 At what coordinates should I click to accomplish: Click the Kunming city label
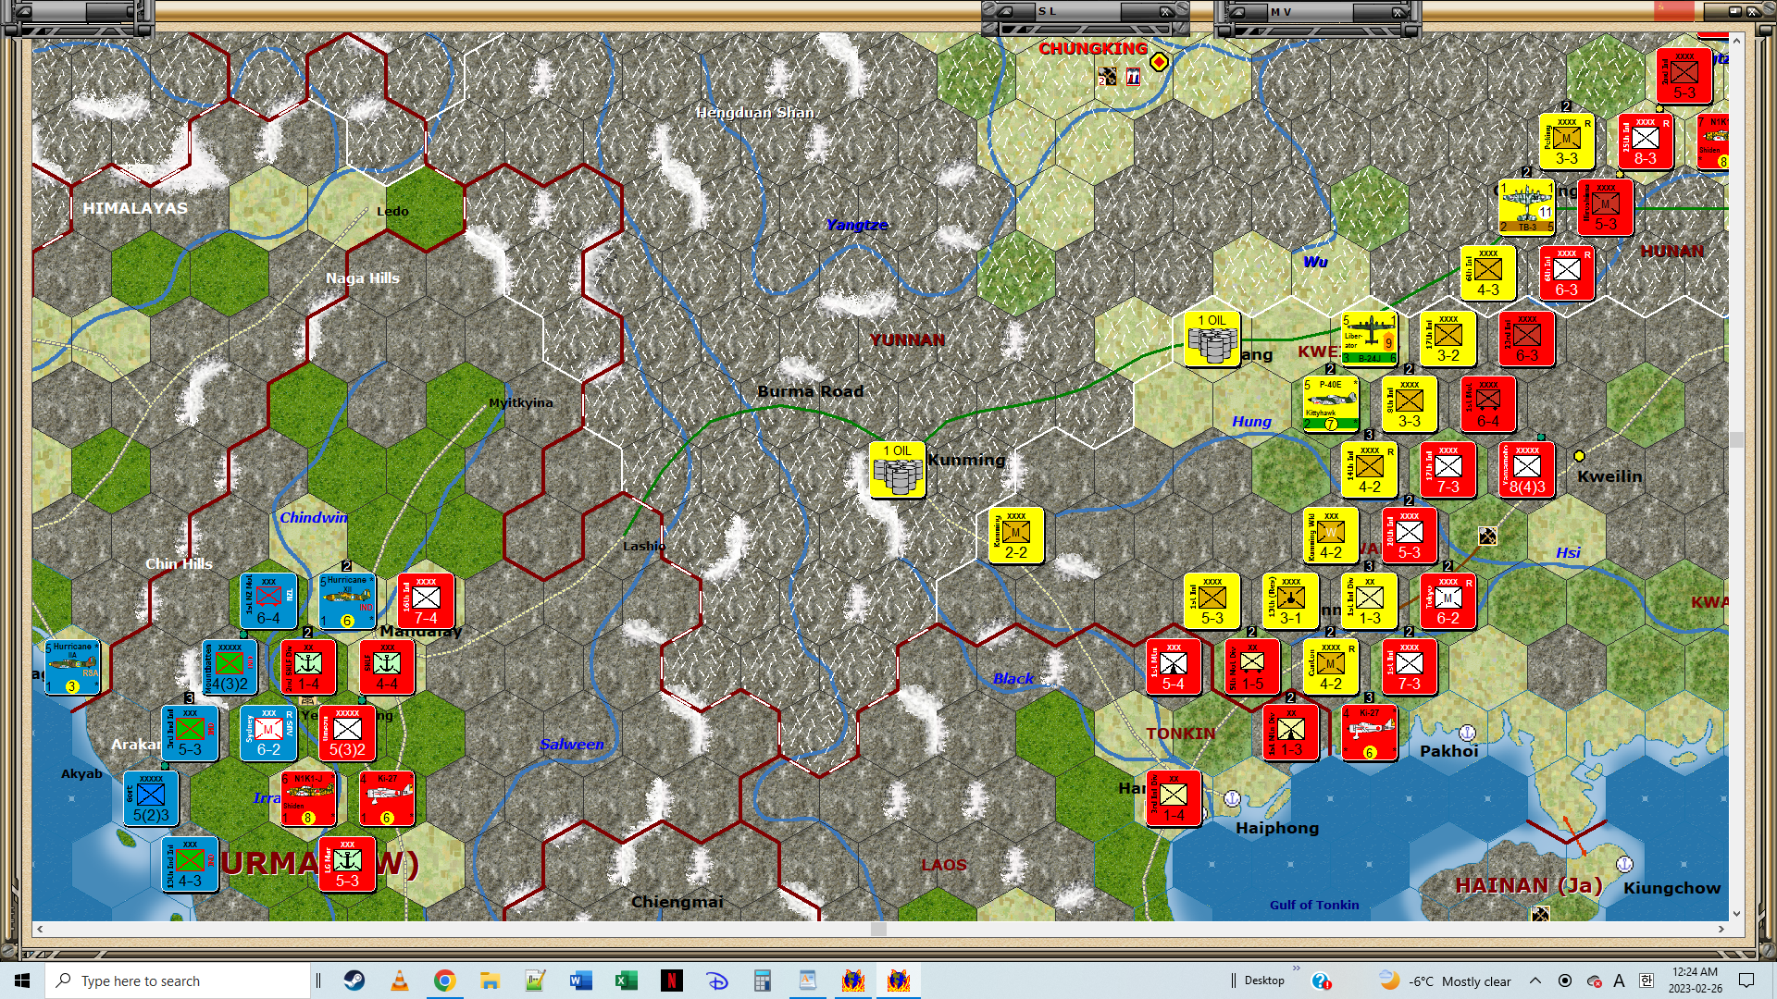point(966,460)
